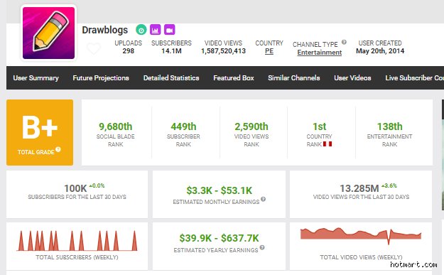Click the May 20th, 2014 creation date
The width and height of the screenshot is (444, 275).
pos(380,51)
